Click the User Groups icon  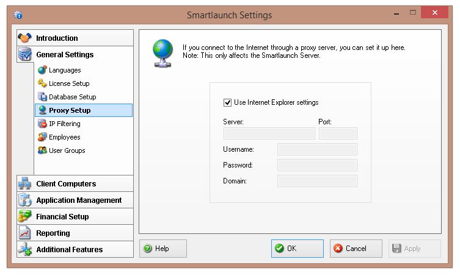42,150
